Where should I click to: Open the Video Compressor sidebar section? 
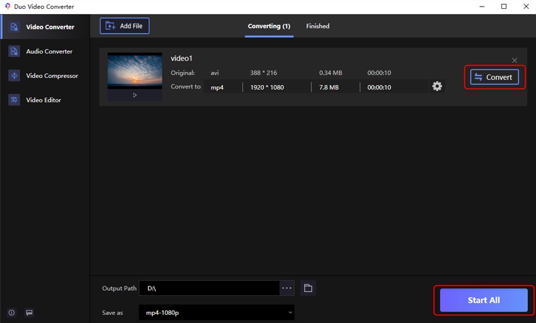[x=45, y=75]
